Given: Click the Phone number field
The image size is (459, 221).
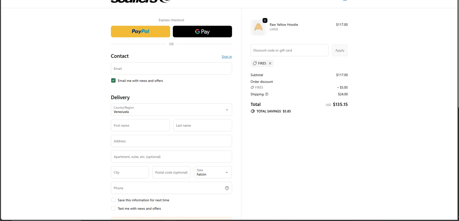Looking at the screenshot, I should [x=171, y=188].
